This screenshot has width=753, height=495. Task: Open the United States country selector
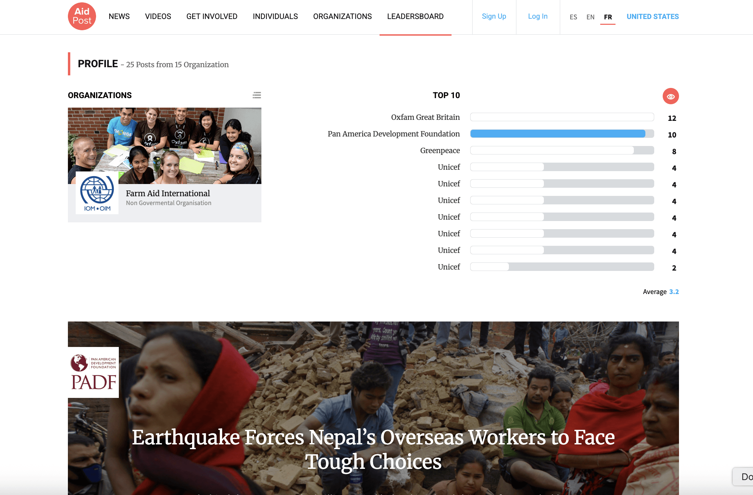tap(653, 17)
